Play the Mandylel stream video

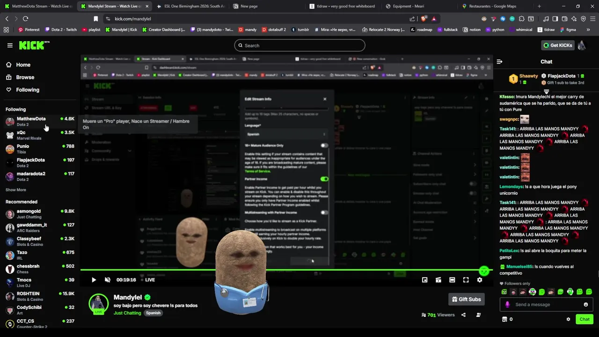[94, 280]
